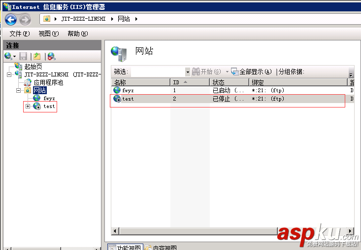361x250 pixels.
Task: Select 起始页 in the connections tree
Action: click(33, 67)
